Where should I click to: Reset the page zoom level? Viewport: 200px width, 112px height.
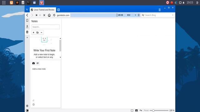pyautogui.click(x=146, y=110)
